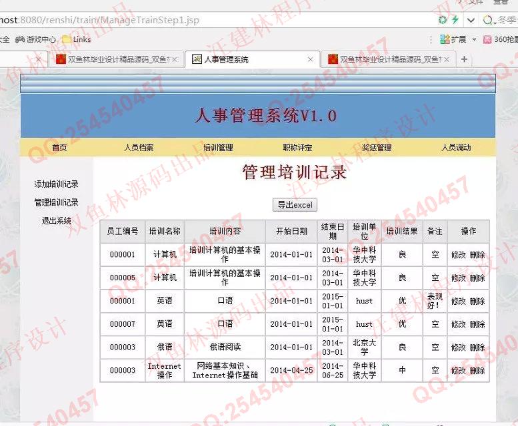The height and width of the screenshot is (426, 518).
Task: Open 培训管理 menu item
Action: point(218,147)
